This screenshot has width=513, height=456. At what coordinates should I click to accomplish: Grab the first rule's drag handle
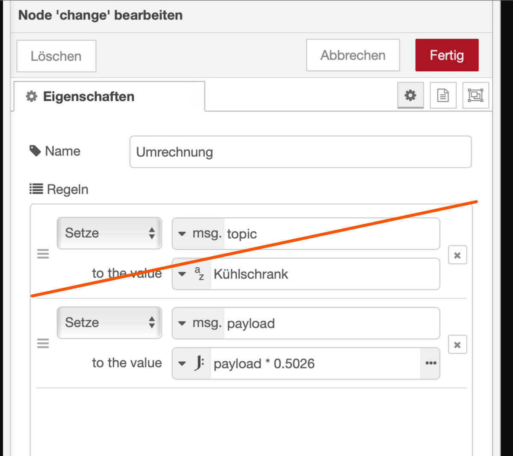tap(43, 254)
